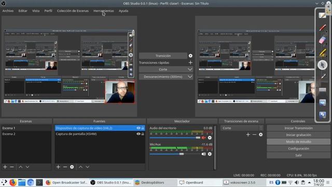The height and width of the screenshot is (187, 332).
Task: Select Captura de pantalla (XSHM) source
Action: click(100, 134)
